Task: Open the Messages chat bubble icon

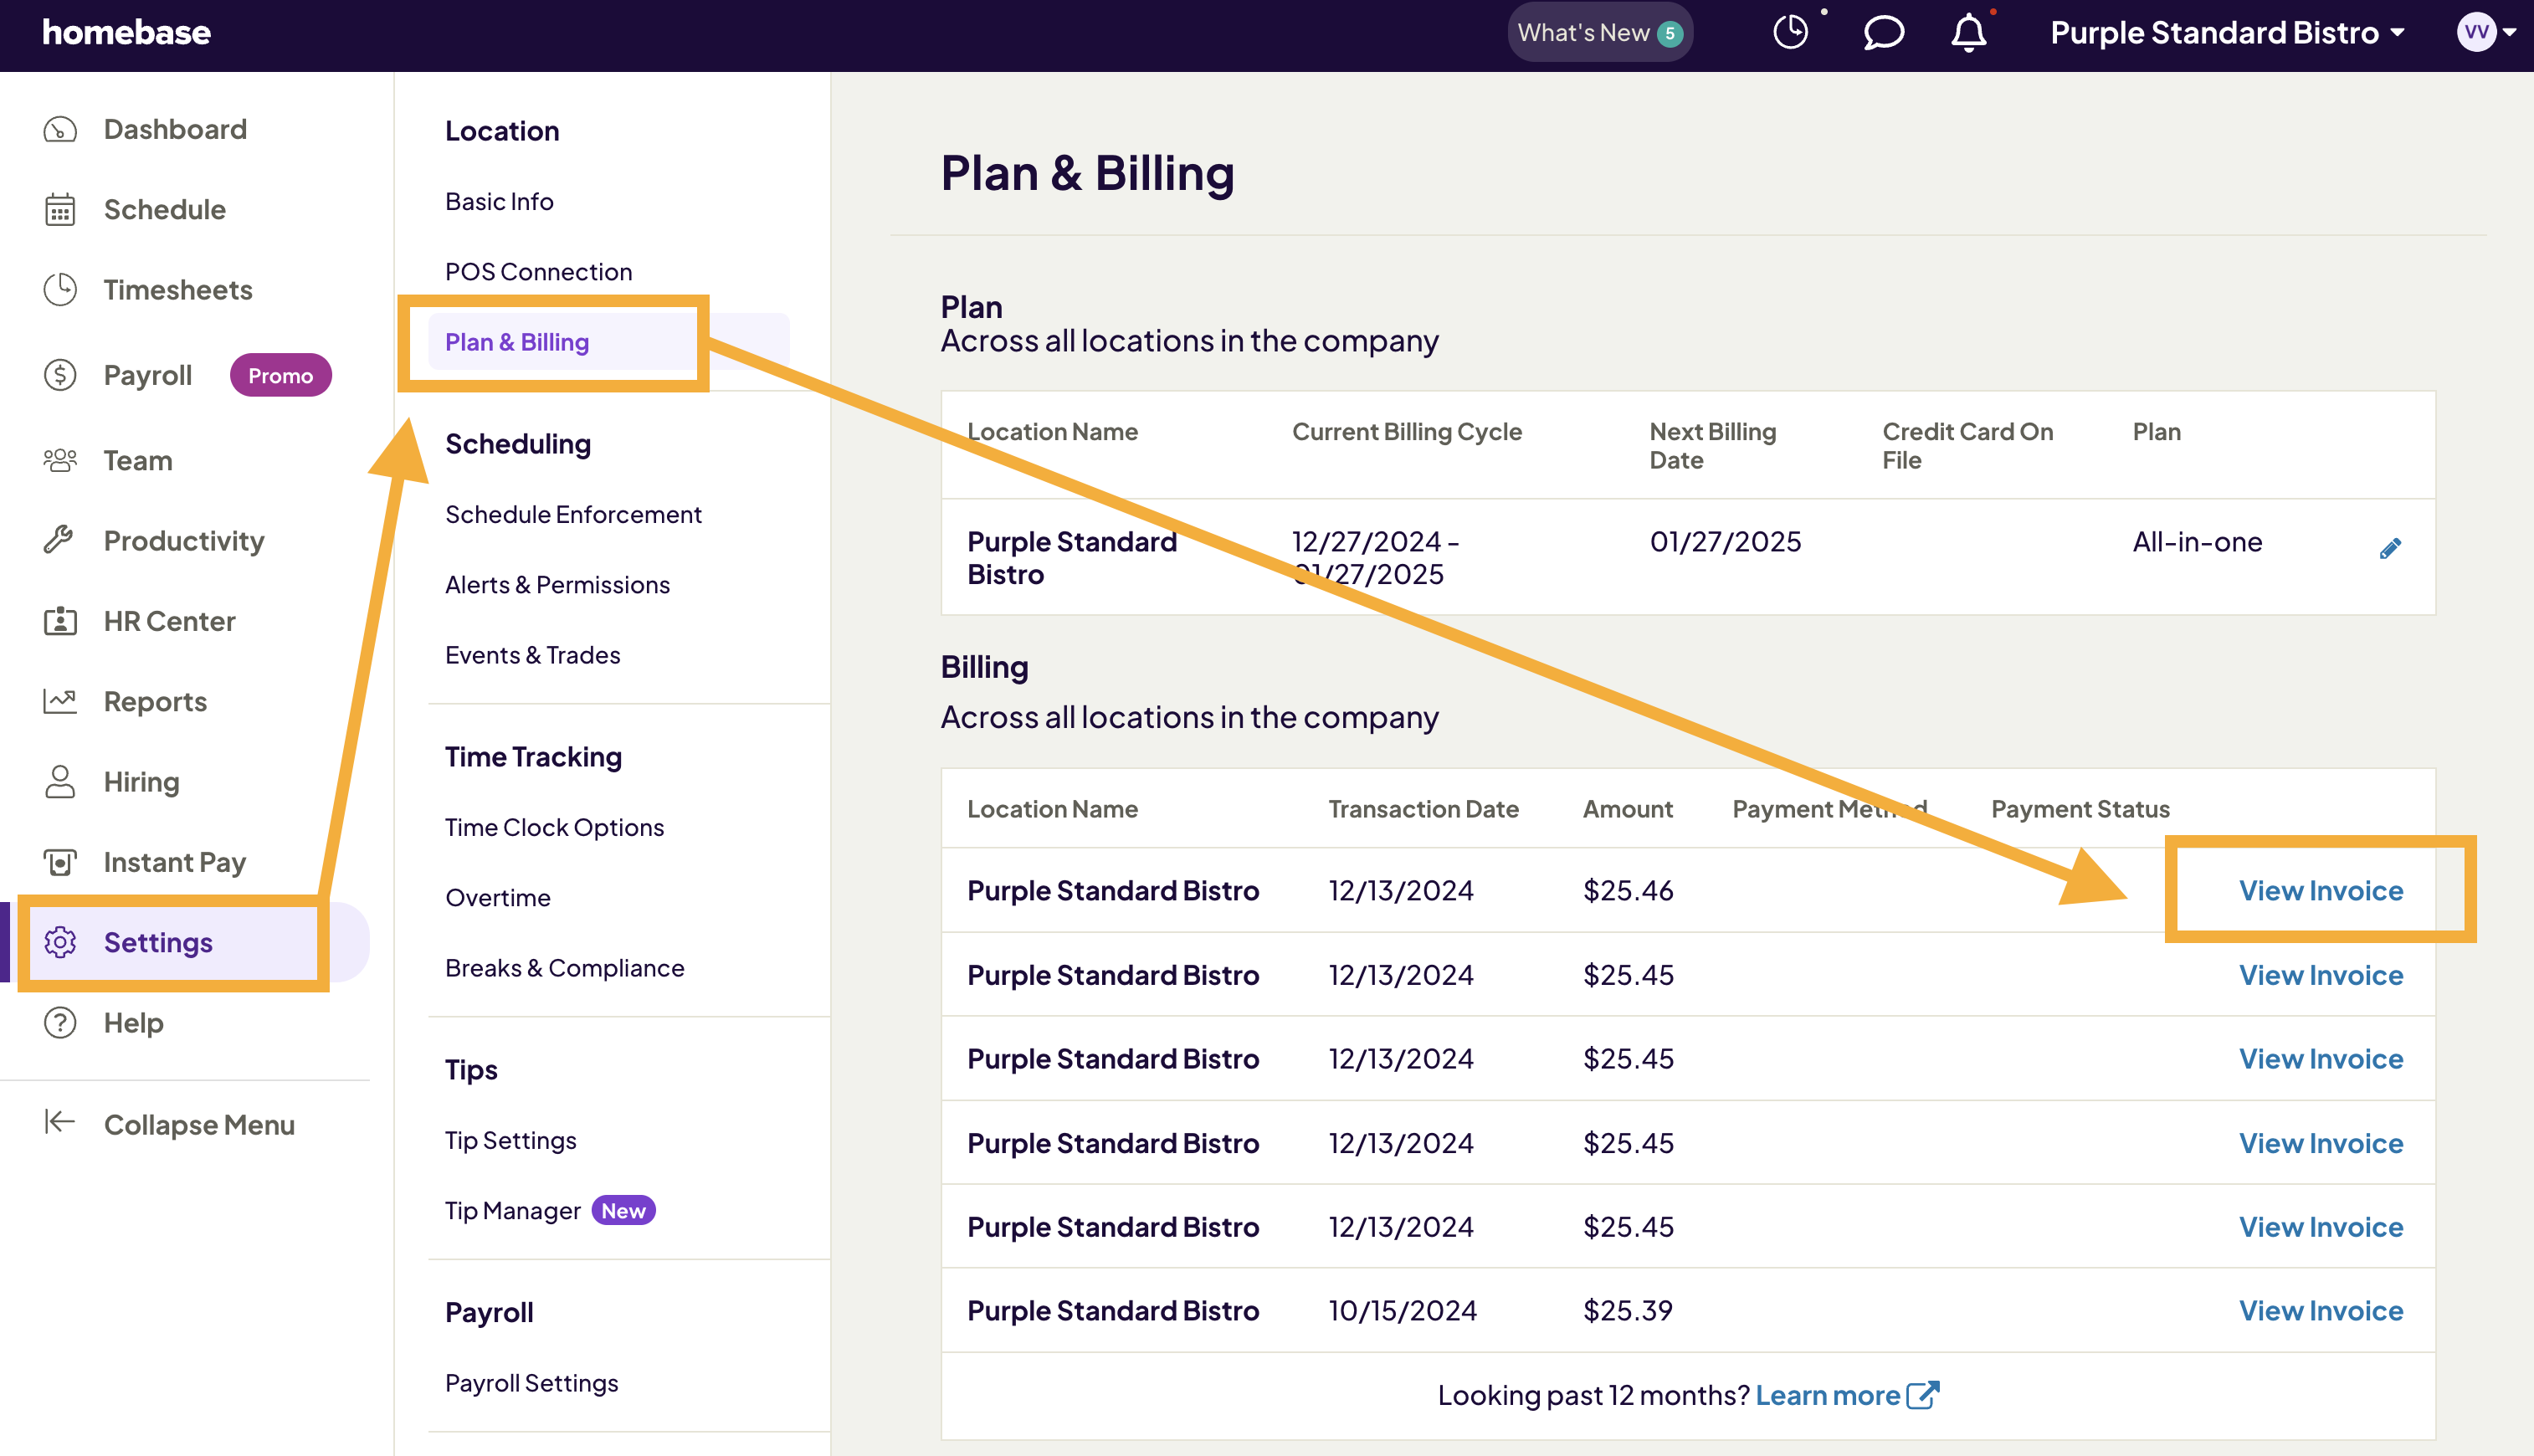Action: click(x=1883, y=31)
